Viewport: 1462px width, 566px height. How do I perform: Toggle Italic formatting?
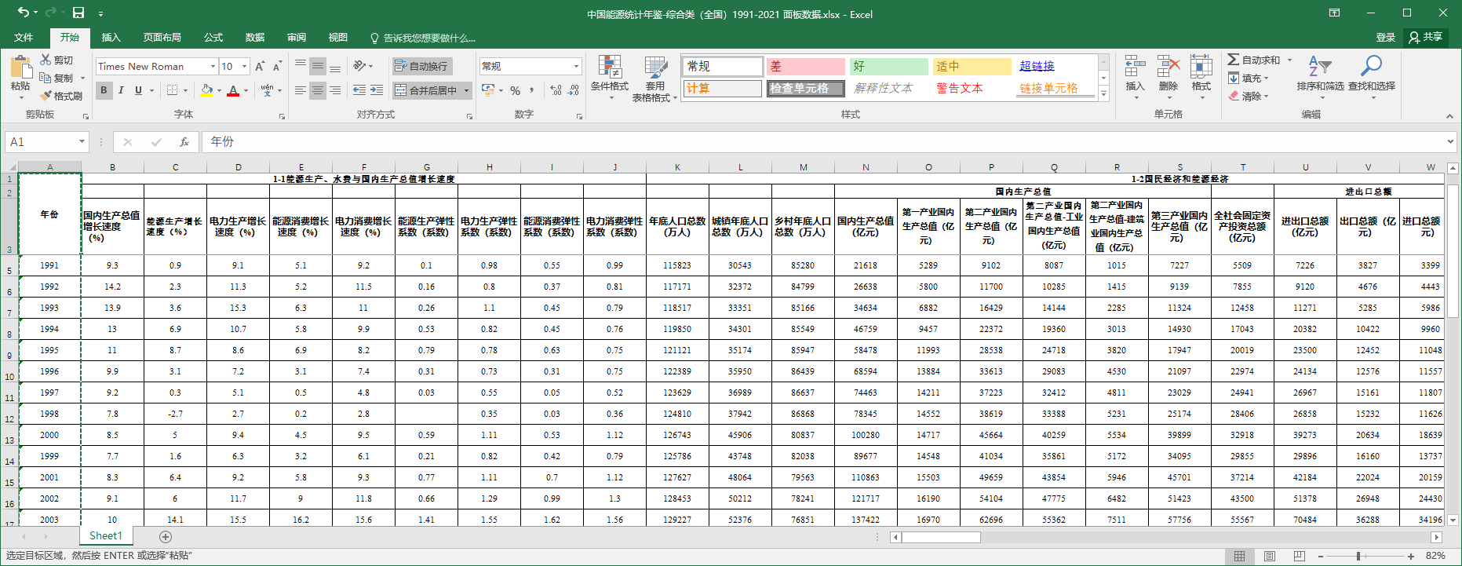click(121, 90)
